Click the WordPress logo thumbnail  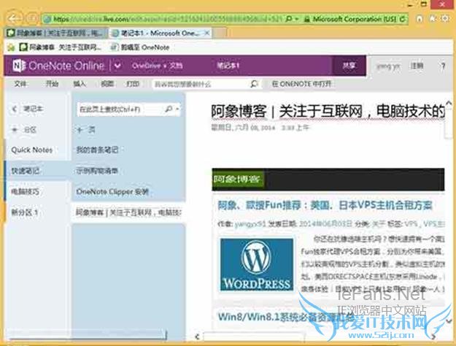tap(257, 264)
